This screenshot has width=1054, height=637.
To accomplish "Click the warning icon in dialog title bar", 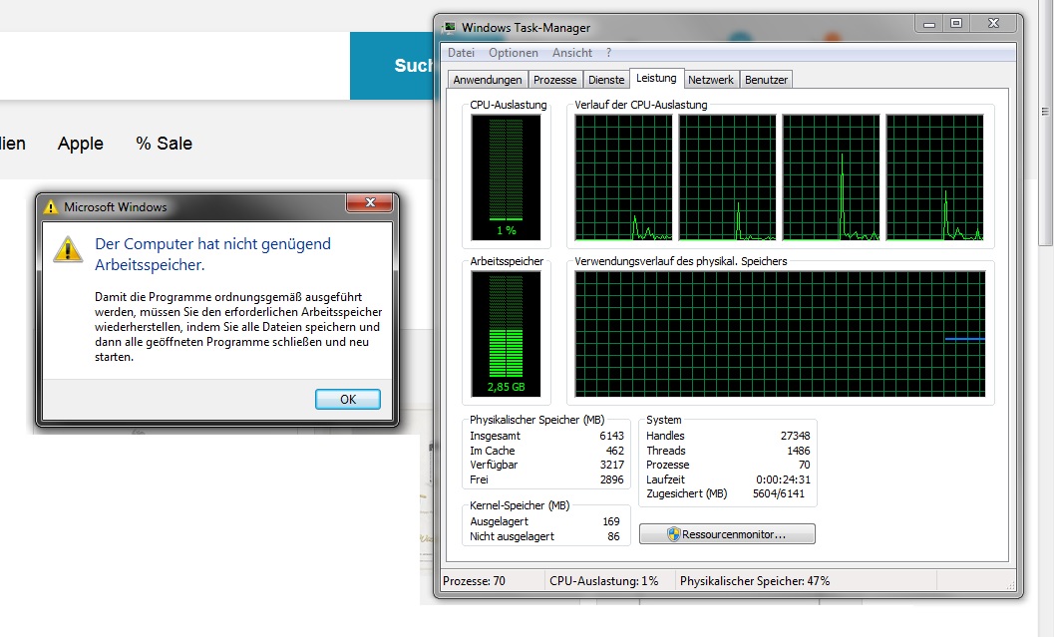I will [x=51, y=207].
